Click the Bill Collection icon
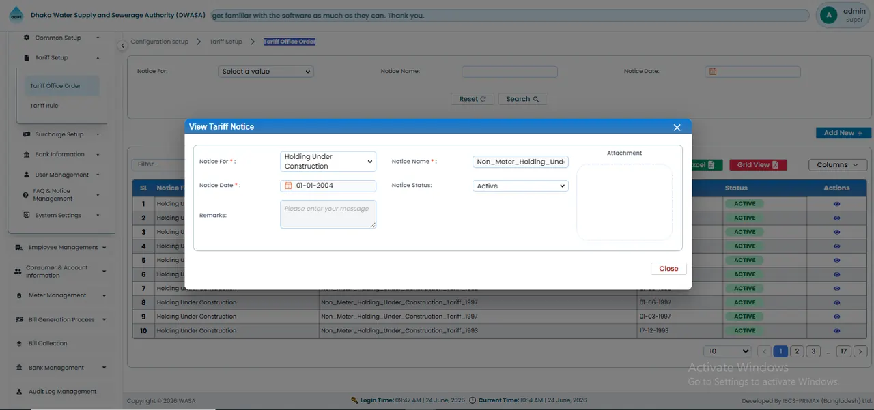The height and width of the screenshot is (410, 874). coord(20,344)
